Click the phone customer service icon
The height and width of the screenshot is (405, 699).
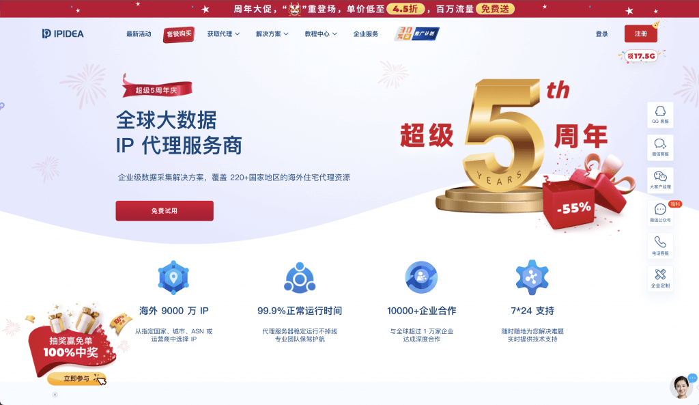coord(660,246)
